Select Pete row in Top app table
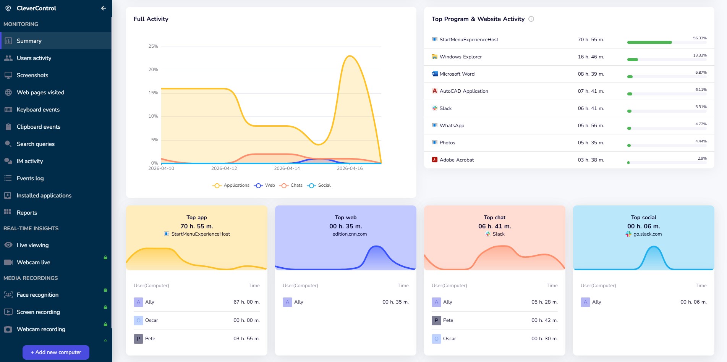 [197, 339]
